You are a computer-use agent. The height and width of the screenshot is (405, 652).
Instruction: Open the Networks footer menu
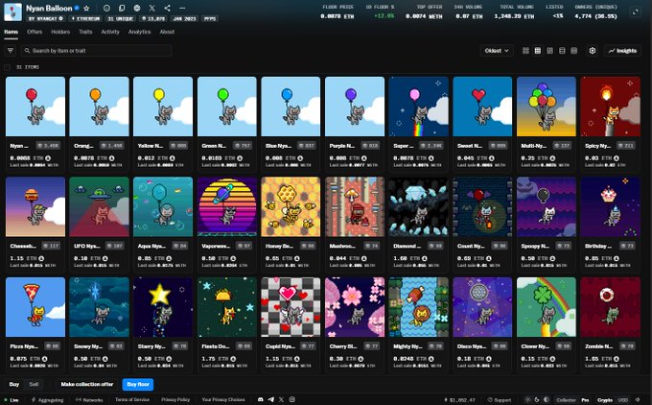[89, 399]
